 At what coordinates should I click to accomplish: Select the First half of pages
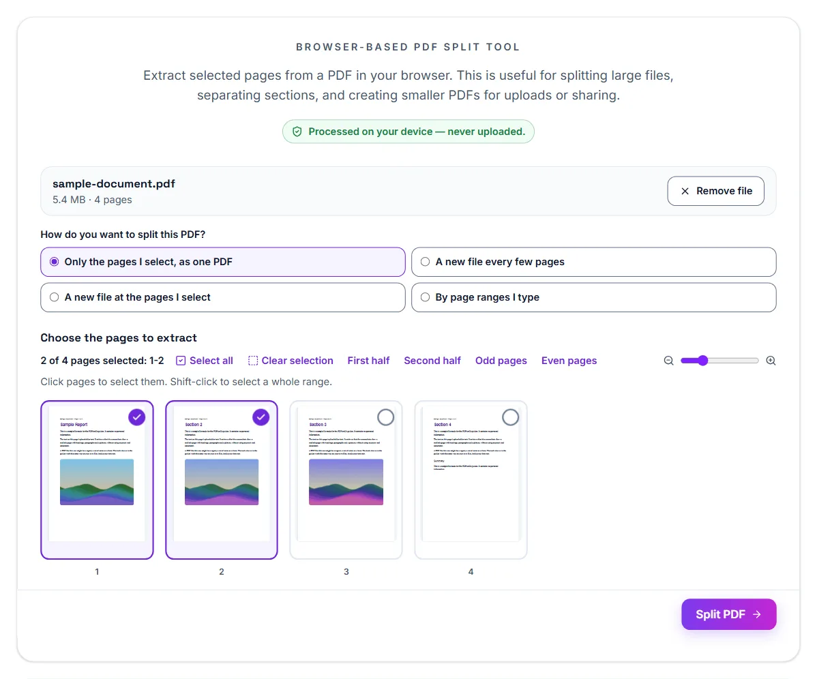(x=368, y=361)
